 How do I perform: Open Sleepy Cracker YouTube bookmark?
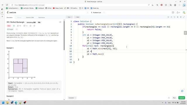58,8
